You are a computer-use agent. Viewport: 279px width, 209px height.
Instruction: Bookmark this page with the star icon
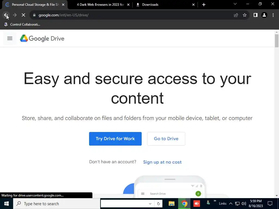[245, 15]
